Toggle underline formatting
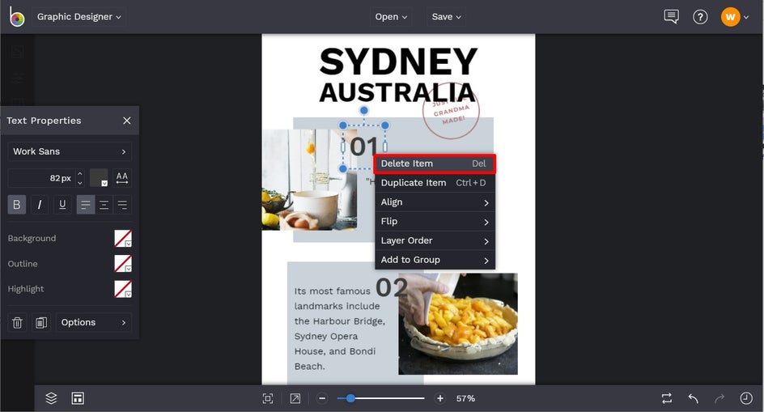764x412 pixels. [62, 205]
